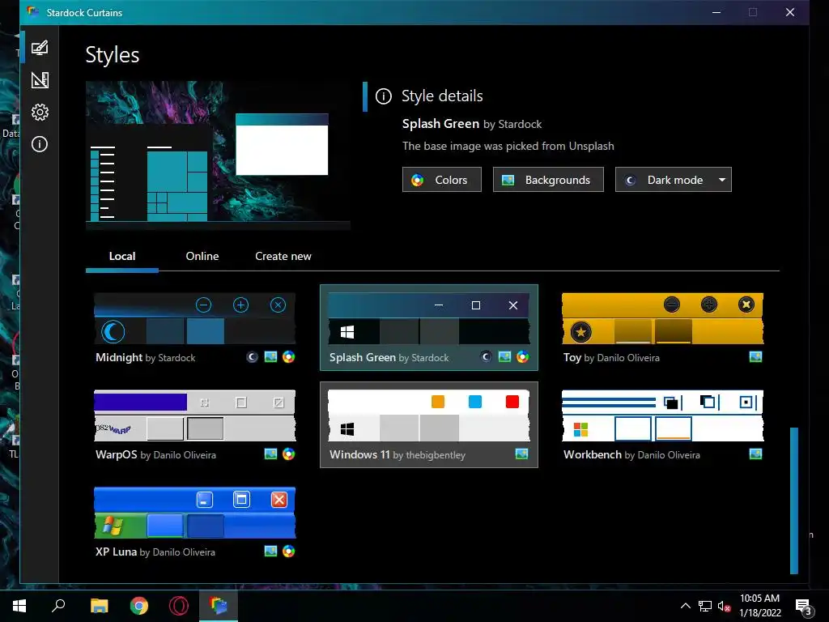Open Windows Start menu
829x622 pixels.
[19, 606]
